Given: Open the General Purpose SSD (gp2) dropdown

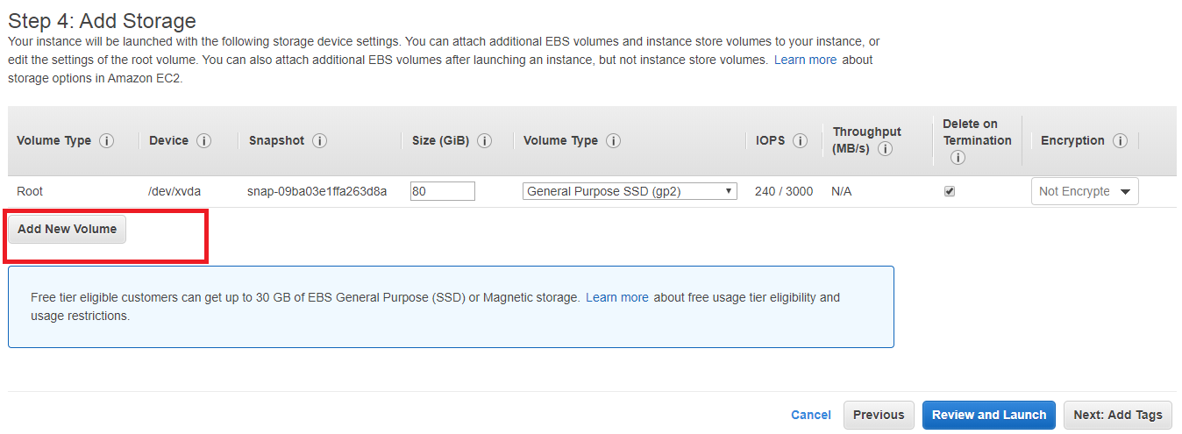Looking at the screenshot, I should click(x=630, y=191).
